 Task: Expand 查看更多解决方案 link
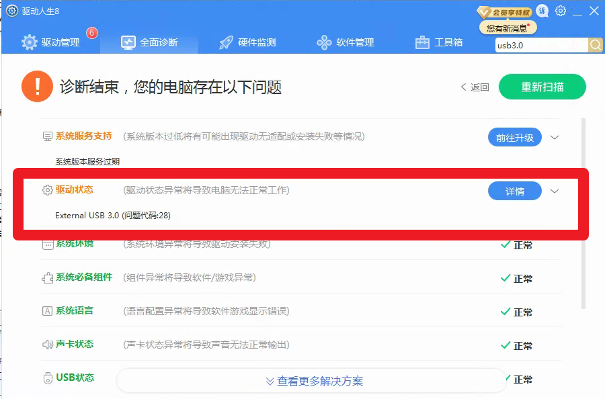tap(314, 382)
